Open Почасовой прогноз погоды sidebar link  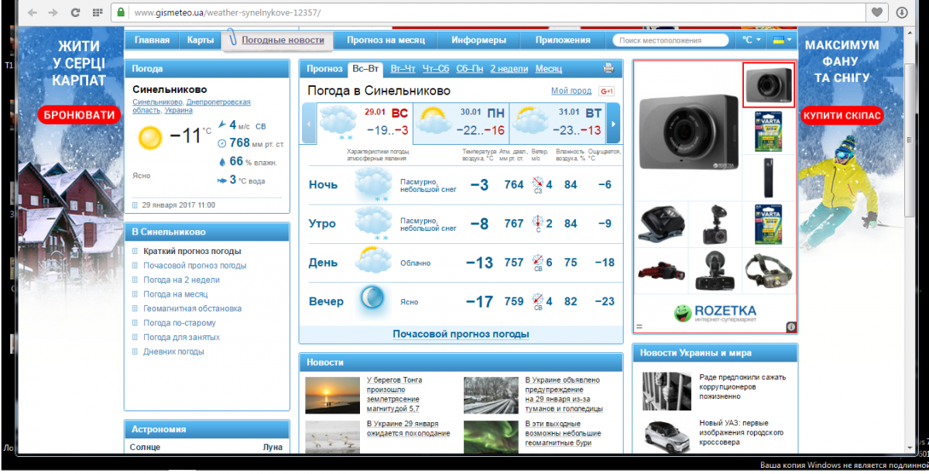pos(195,266)
